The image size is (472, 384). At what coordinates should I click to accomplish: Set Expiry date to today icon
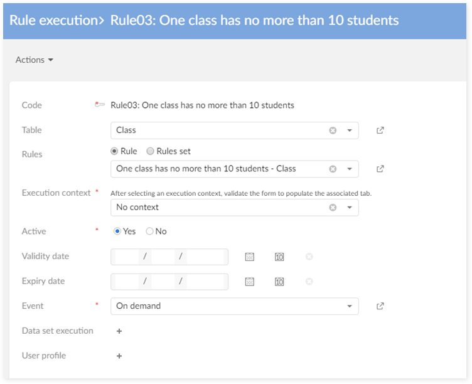(279, 282)
